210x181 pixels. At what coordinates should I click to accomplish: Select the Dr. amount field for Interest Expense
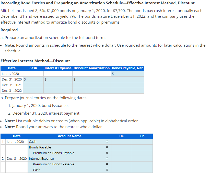click(x=122, y=158)
